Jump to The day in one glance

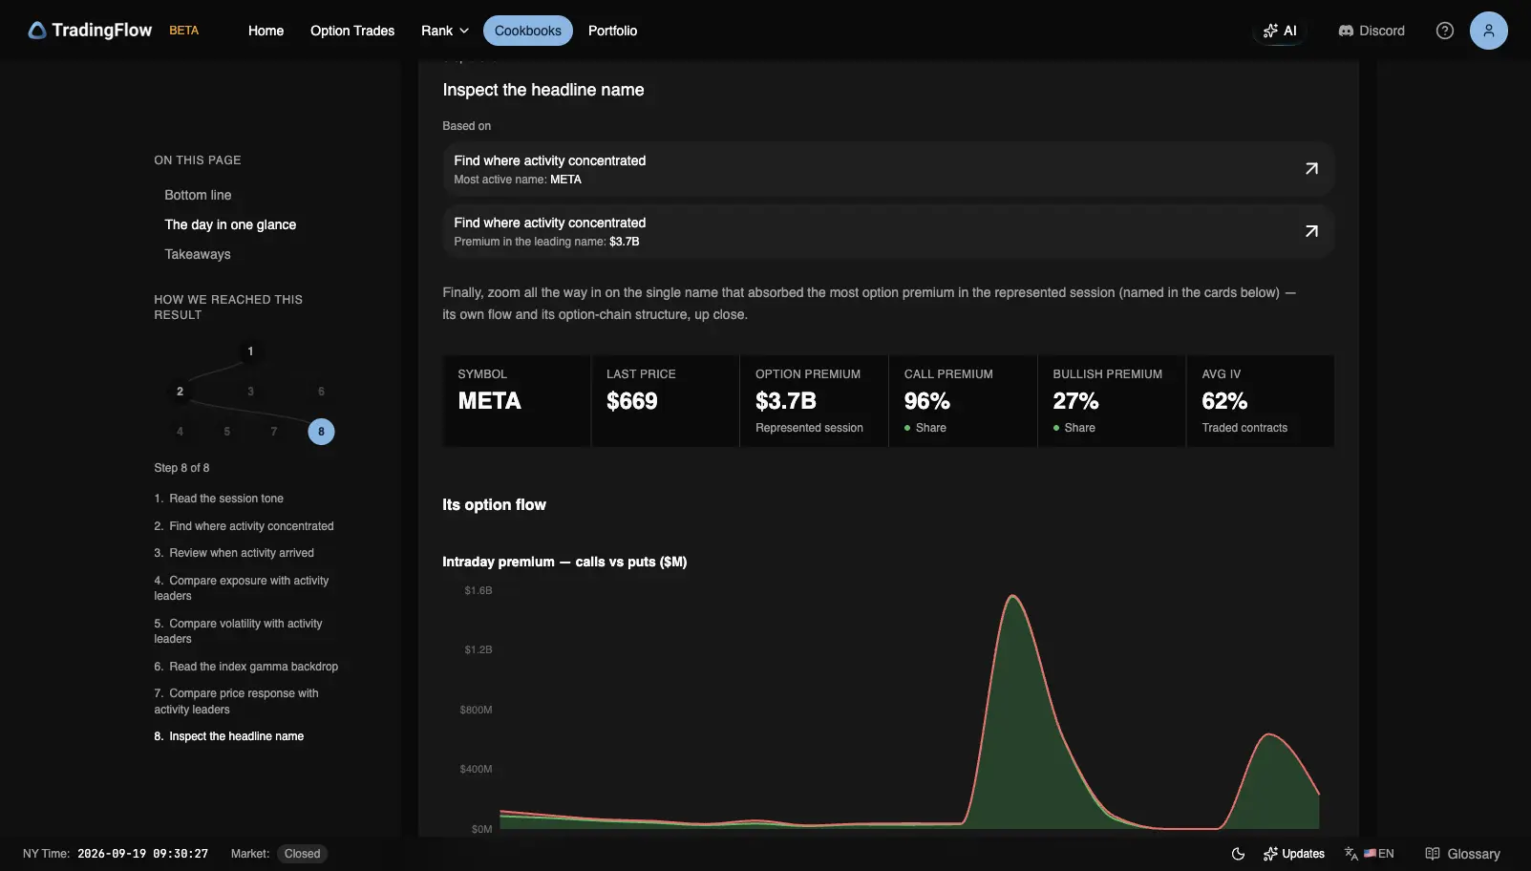(230, 224)
